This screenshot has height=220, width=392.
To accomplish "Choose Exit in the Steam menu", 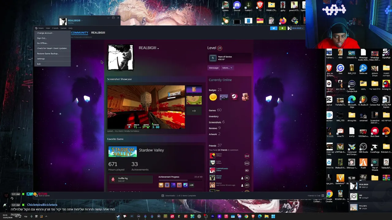I will pyautogui.click(x=39, y=64).
